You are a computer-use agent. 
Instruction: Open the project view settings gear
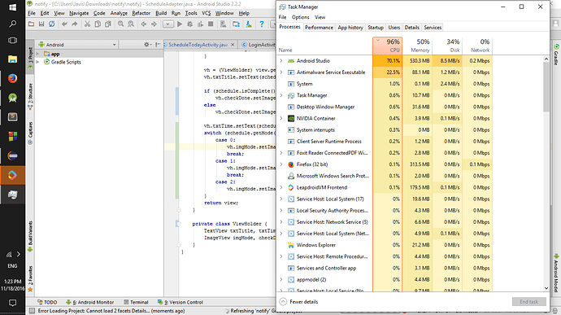coord(147,45)
